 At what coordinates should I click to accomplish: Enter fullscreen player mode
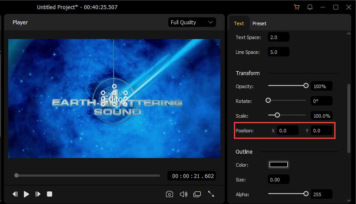[x=211, y=194]
